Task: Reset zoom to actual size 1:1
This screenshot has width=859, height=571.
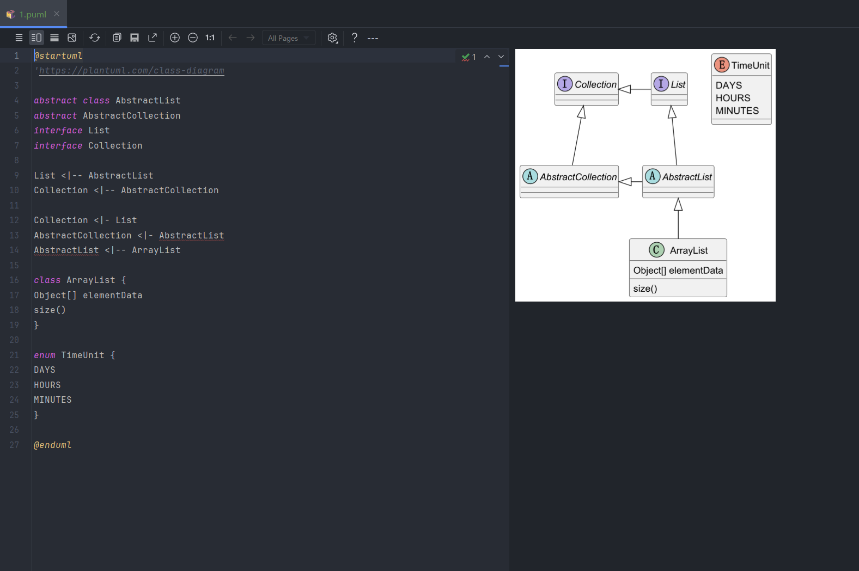Action: click(x=210, y=38)
